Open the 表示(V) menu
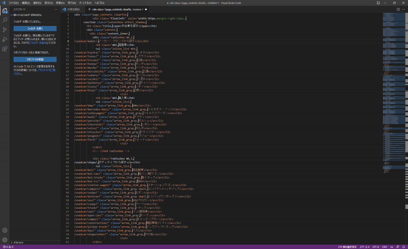 [49, 3]
